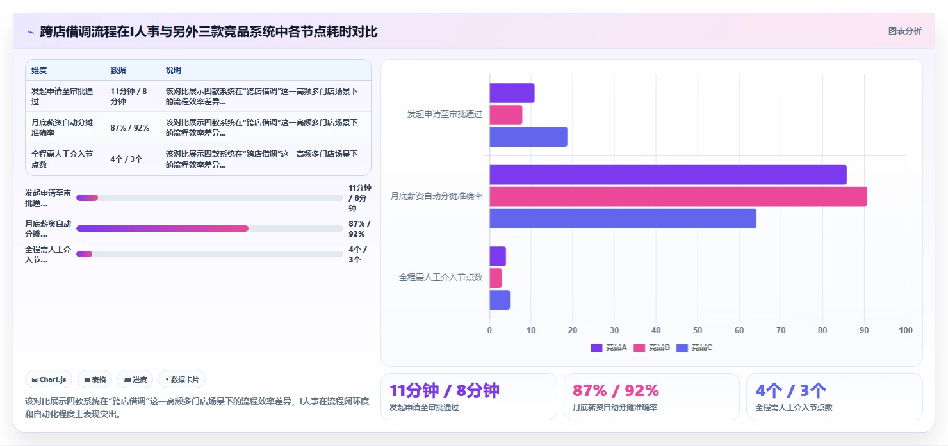Click the 发起申请至审批通过 progress bar
Viewport: 948px width, 446px height.
209,198
